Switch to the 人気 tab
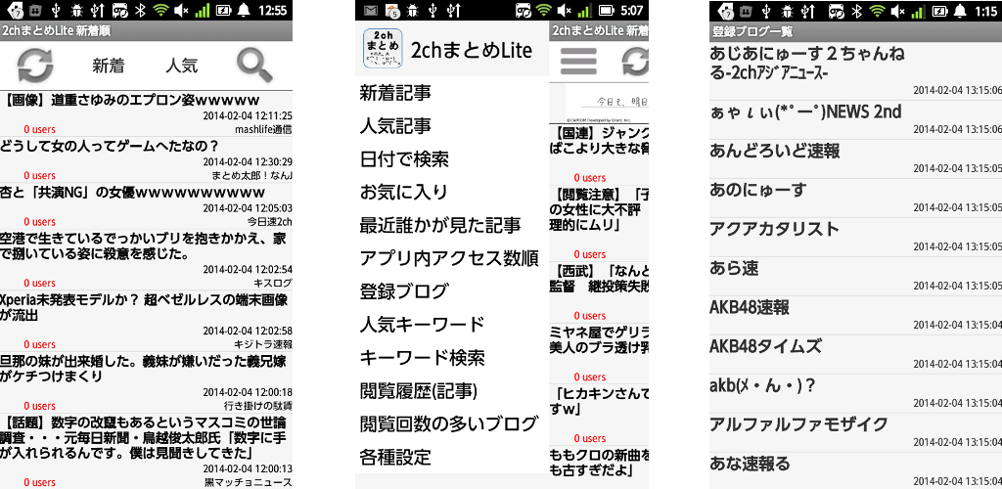Screen dimensions: 1002x489 tap(181, 66)
